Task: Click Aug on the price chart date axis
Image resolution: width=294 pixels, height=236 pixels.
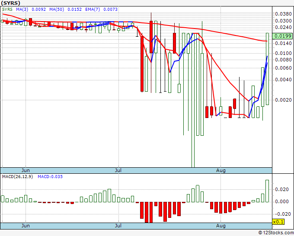Action: 220,170
